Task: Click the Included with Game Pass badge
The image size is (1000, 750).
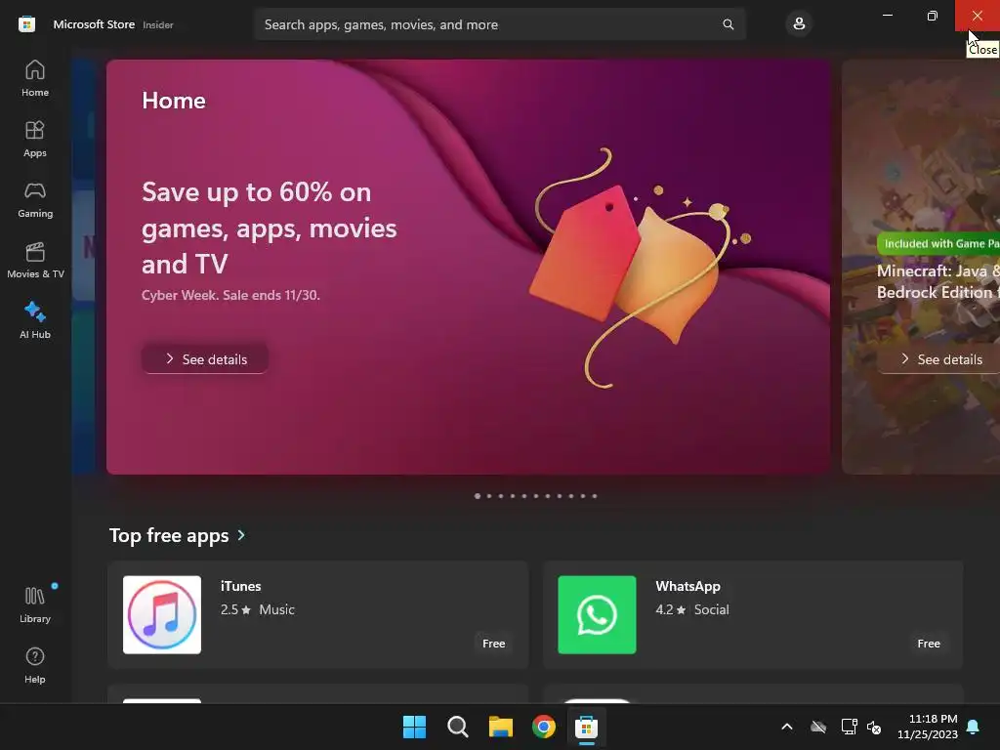Action: click(938, 243)
